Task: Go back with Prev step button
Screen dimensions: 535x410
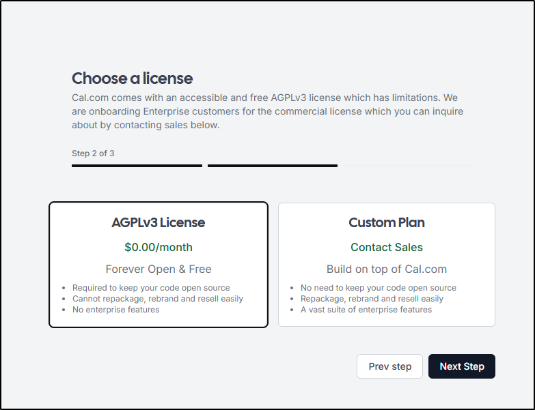Action: click(389, 366)
